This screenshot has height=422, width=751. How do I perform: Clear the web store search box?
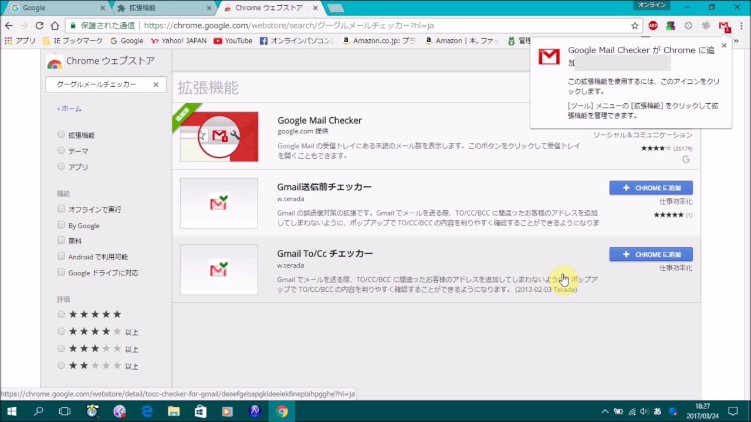156,84
